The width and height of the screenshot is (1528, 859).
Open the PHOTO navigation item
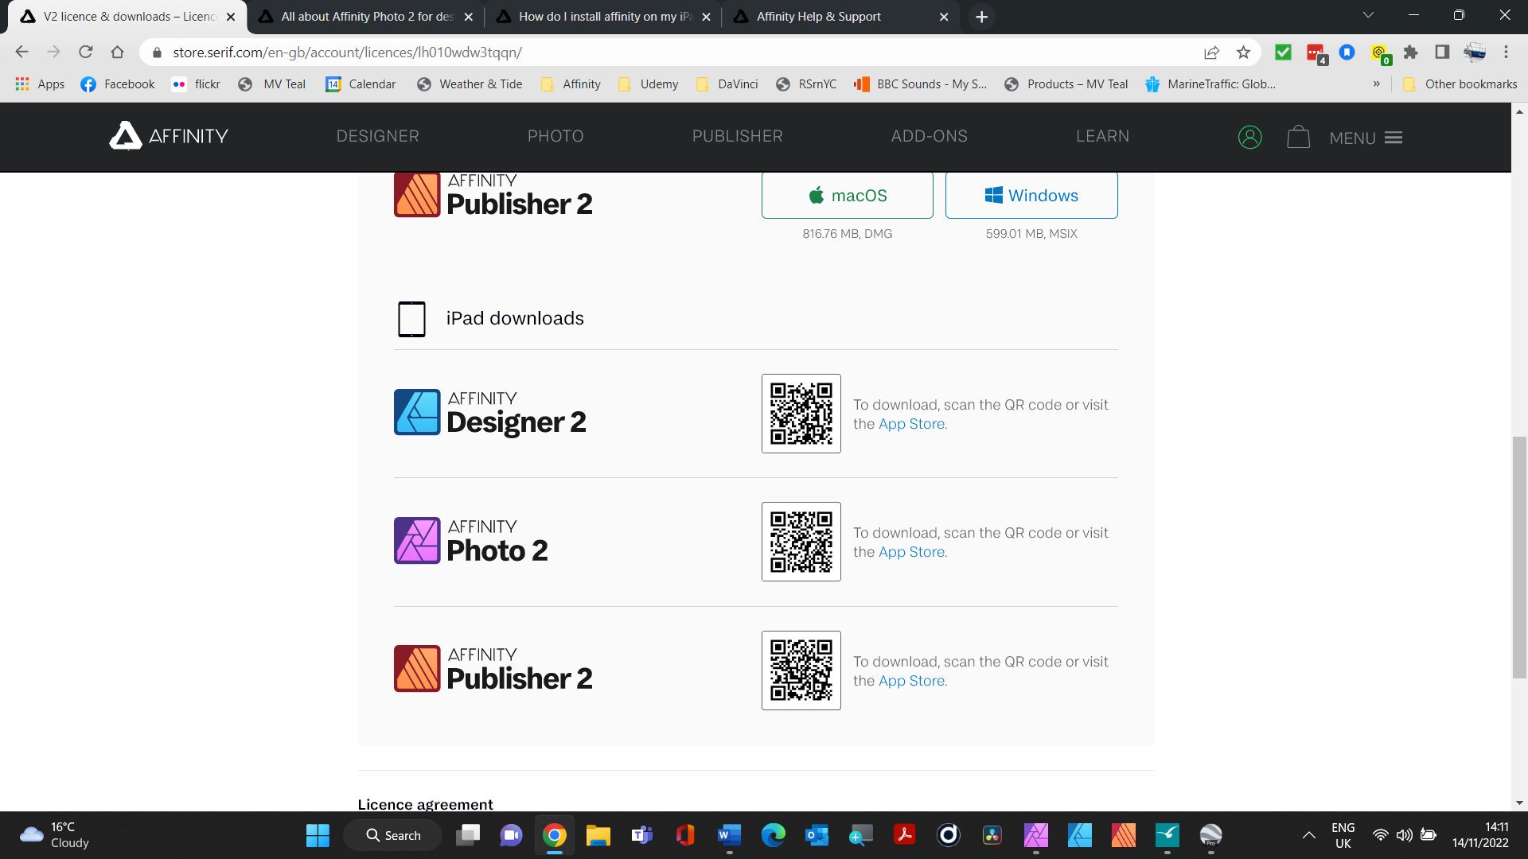pyautogui.click(x=555, y=136)
